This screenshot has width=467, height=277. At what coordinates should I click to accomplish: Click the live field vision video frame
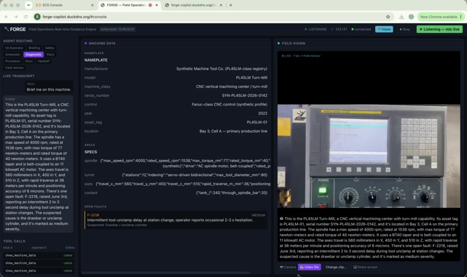tap(369, 156)
